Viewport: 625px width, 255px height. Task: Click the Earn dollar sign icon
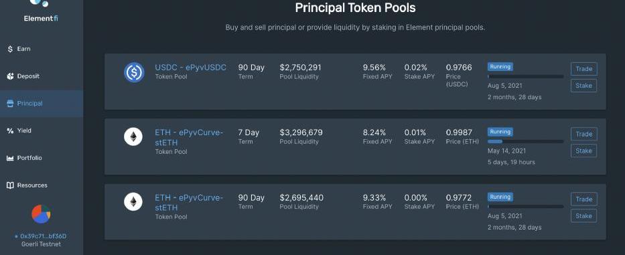pyautogui.click(x=10, y=49)
